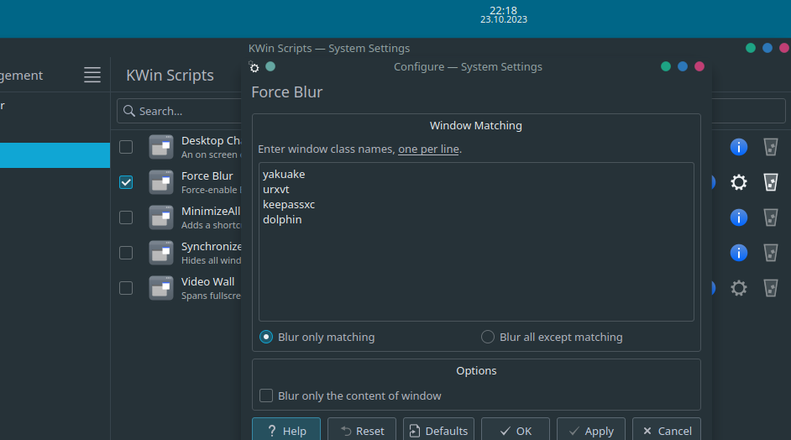Screen dimensions: 791x440
Task: Minimize the Configure dialog with green dot
Action: pyautogui.click(x=666, y=66)
